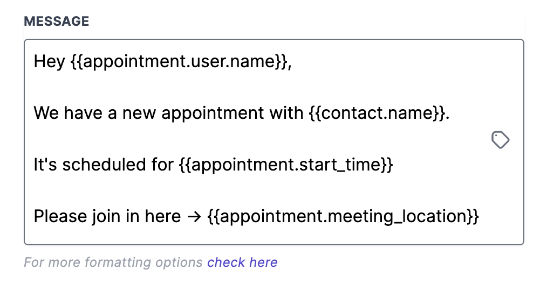Image resolution: width=547 pixels, height=298 pixels.
Task: Click the blank line below the greeting
Action: coord(162,88)
